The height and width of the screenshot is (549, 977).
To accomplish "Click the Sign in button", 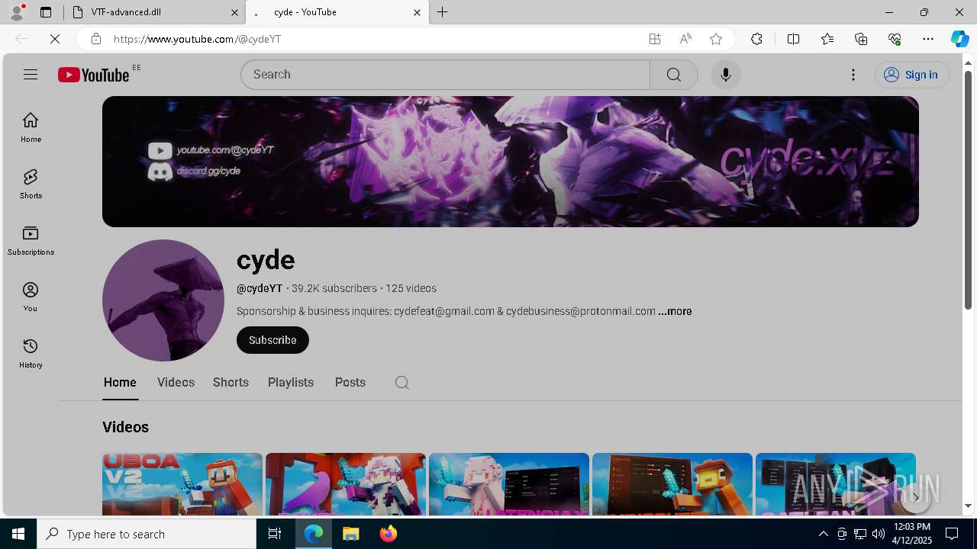I will click(912, 75).
